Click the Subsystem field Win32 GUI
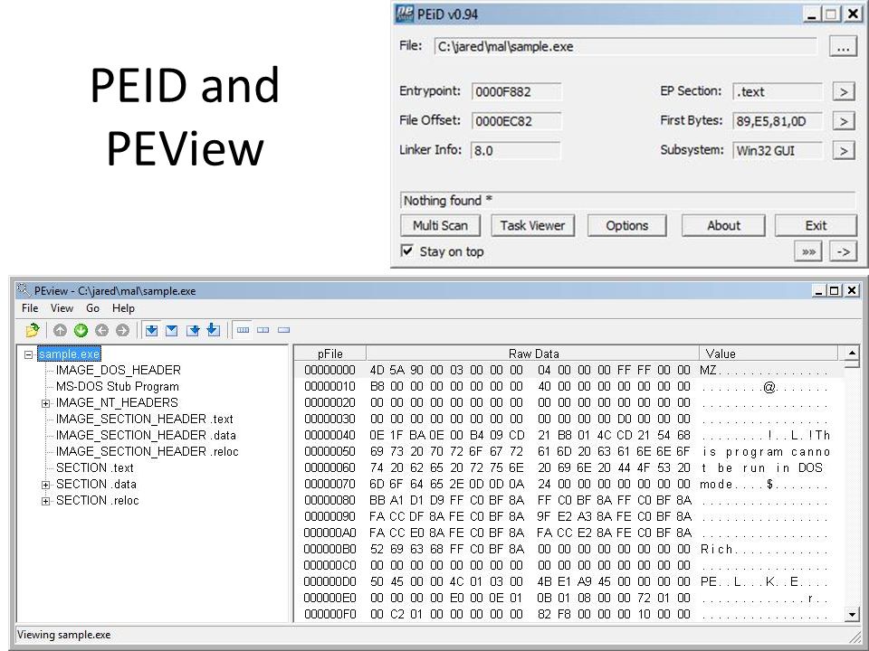This screenshot has width=869, height=651. click(x=778, y=151)
